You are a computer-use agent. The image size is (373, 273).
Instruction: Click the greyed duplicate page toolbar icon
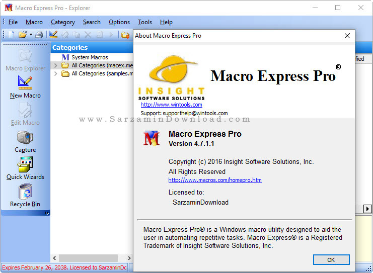[x=100, y=35]
